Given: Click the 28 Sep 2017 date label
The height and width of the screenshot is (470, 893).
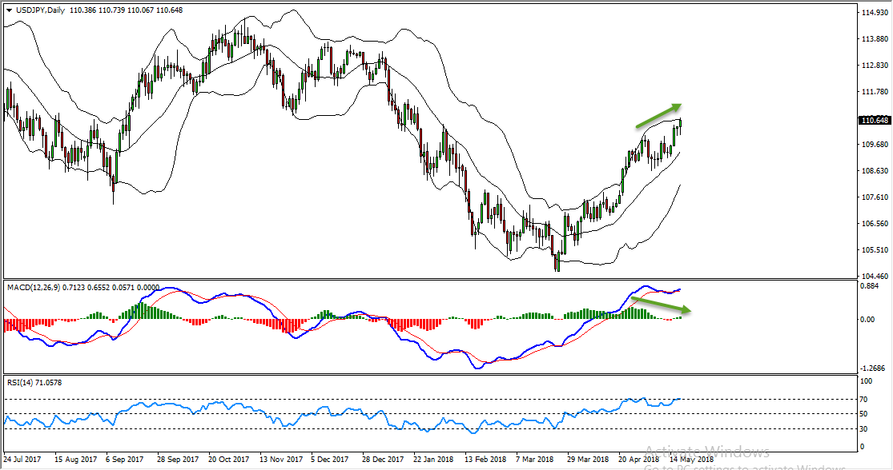Looking at the screenshot, I should [x=178, y=459].
